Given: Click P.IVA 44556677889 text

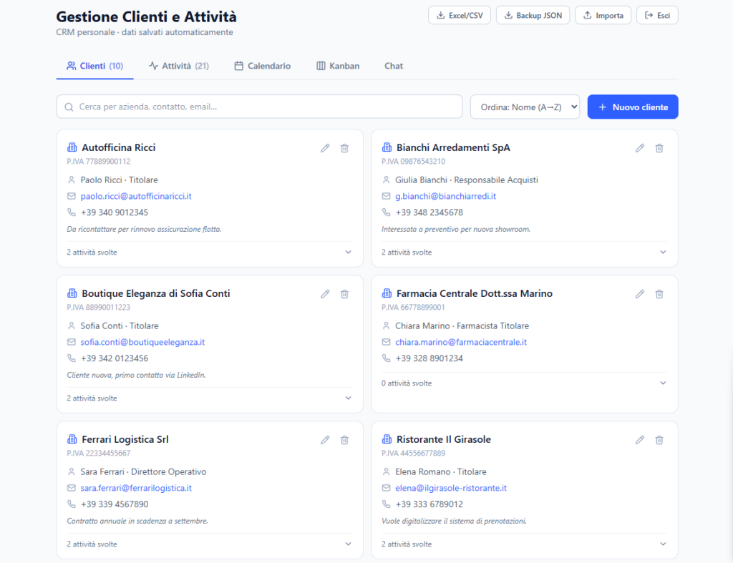Looking at the screenshot, I should (x=413, y=454).
